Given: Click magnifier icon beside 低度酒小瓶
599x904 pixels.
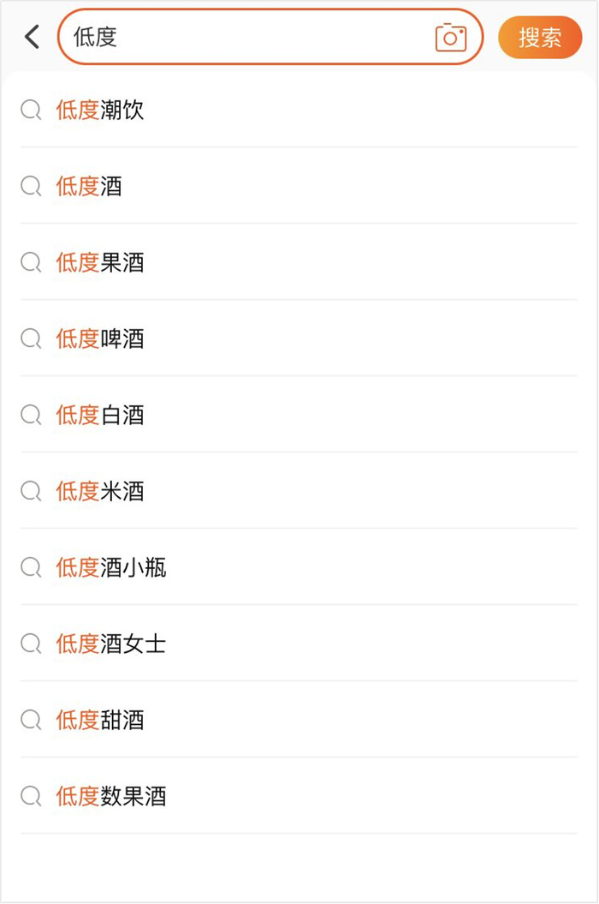Looking at the screenshot, I should tap(31, 567).
